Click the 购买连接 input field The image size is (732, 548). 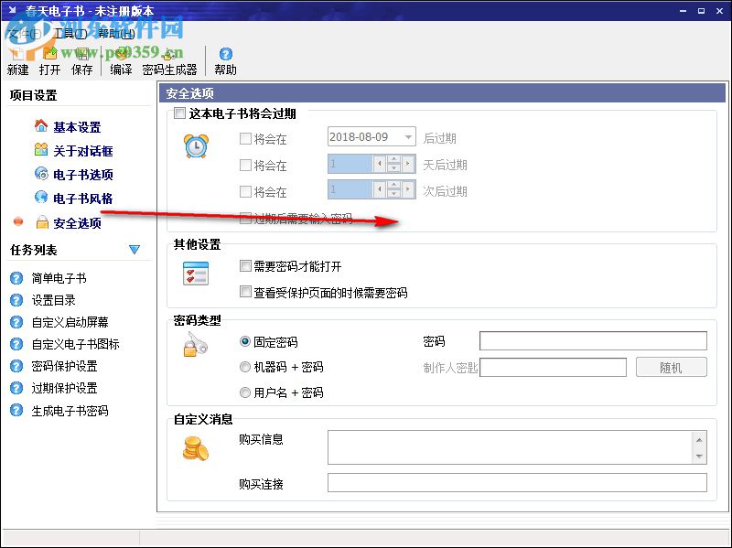coord(517,483)
